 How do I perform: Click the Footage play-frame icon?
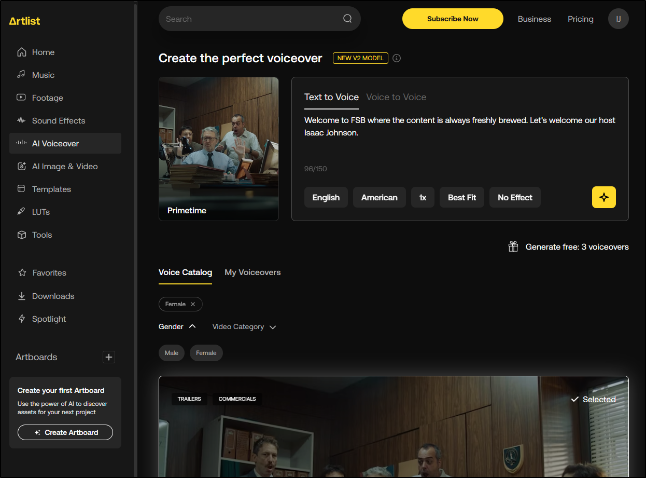click(x=21, y=98)
